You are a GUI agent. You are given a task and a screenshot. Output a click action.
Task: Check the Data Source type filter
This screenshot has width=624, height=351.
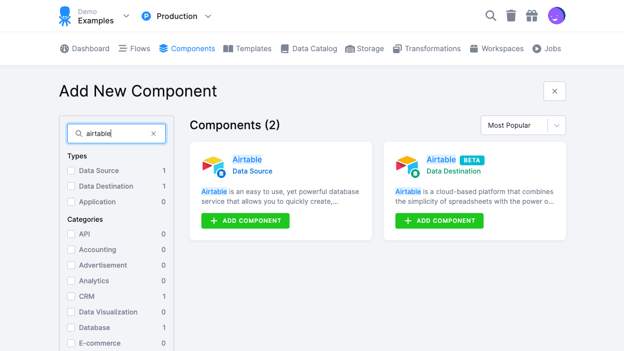tap(71, 171)
